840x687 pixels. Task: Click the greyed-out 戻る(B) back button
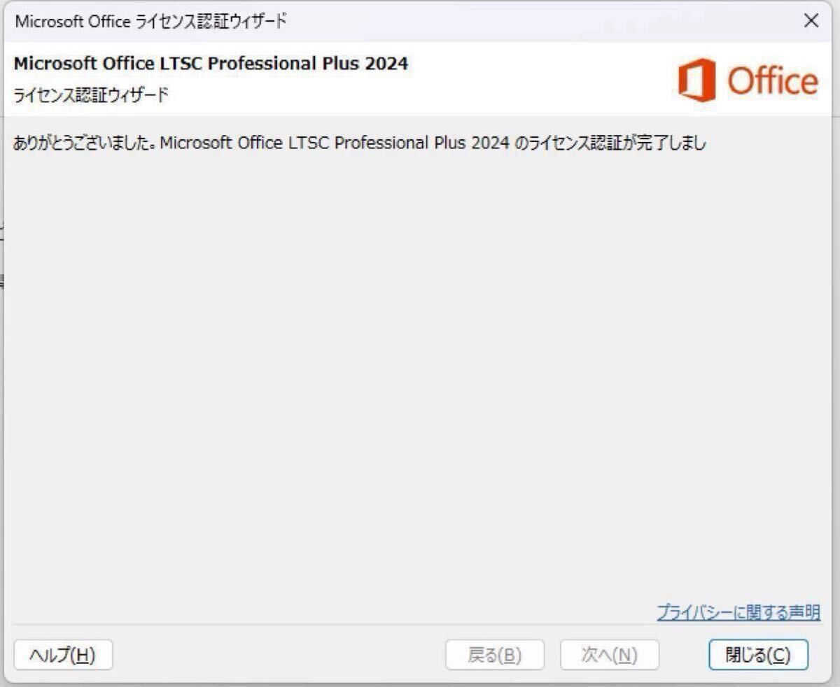[494, 655]
